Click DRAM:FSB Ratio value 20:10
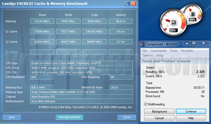211x124 pixels. [x=121, y=87]
